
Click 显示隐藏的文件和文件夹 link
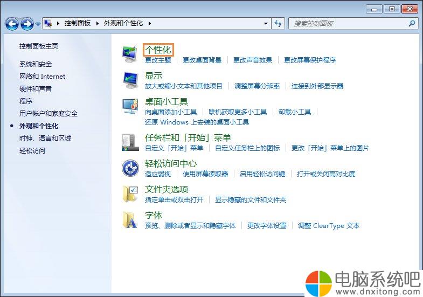coord(251,199)
